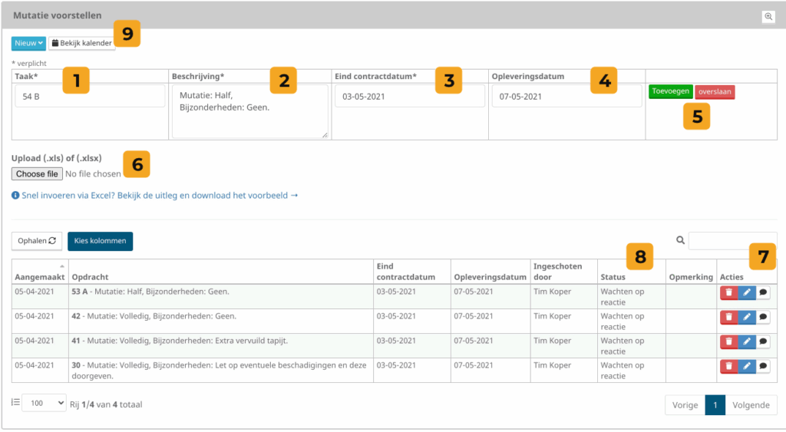Sort table by Aangemaakt column
This screenshot has height=432, width=786.
coord(40,275)
